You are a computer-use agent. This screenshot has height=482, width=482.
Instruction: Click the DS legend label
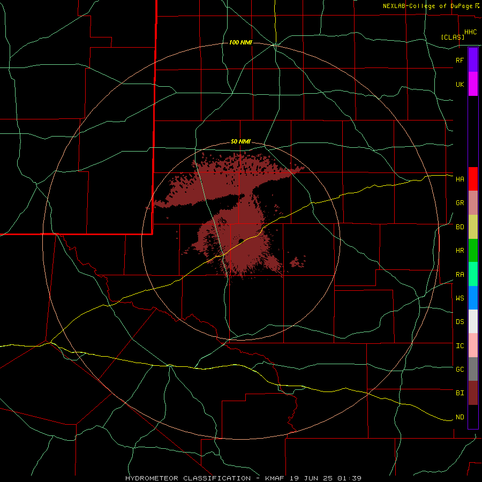(x=460, y=322)
